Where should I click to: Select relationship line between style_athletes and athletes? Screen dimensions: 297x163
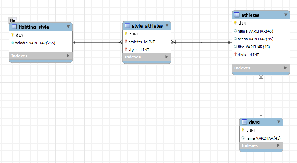pos(202,42)
